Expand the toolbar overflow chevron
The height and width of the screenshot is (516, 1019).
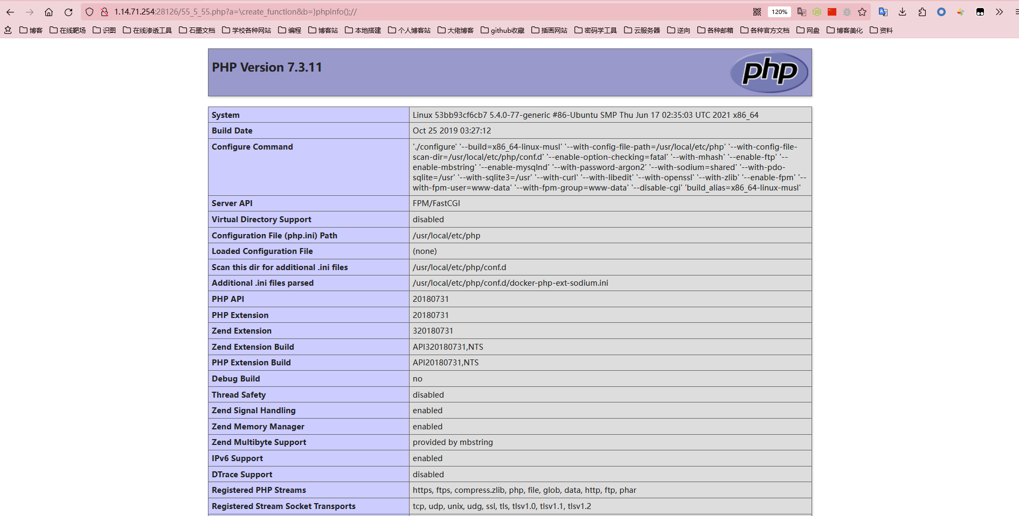[x=999, y=12]
